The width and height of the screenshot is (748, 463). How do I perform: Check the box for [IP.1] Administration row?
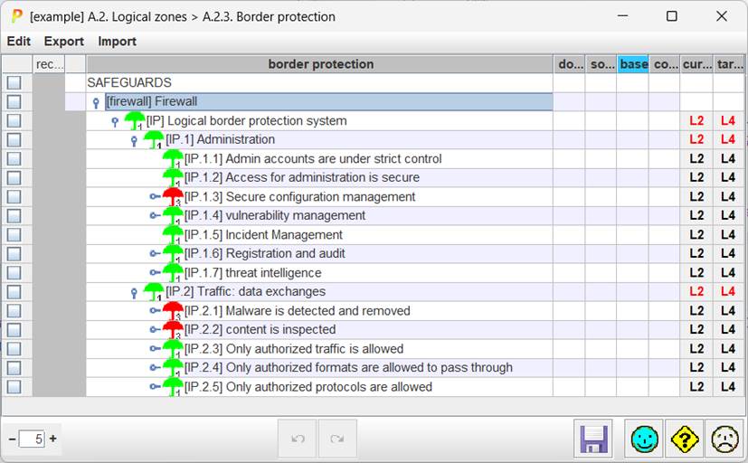pos(14,139)
